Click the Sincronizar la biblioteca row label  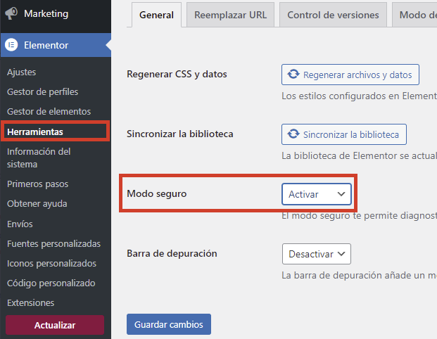click(x=180, y=134)
